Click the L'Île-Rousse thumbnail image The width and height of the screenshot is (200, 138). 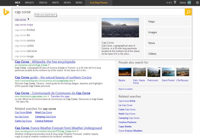[183, 72]
